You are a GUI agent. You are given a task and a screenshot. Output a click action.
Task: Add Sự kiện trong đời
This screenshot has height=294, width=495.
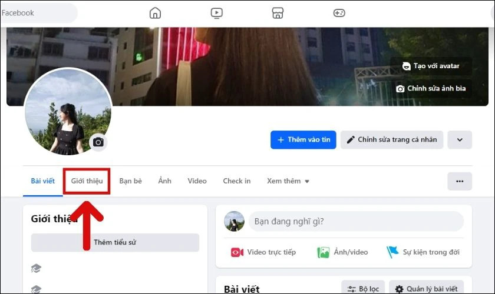coord(423,252)
